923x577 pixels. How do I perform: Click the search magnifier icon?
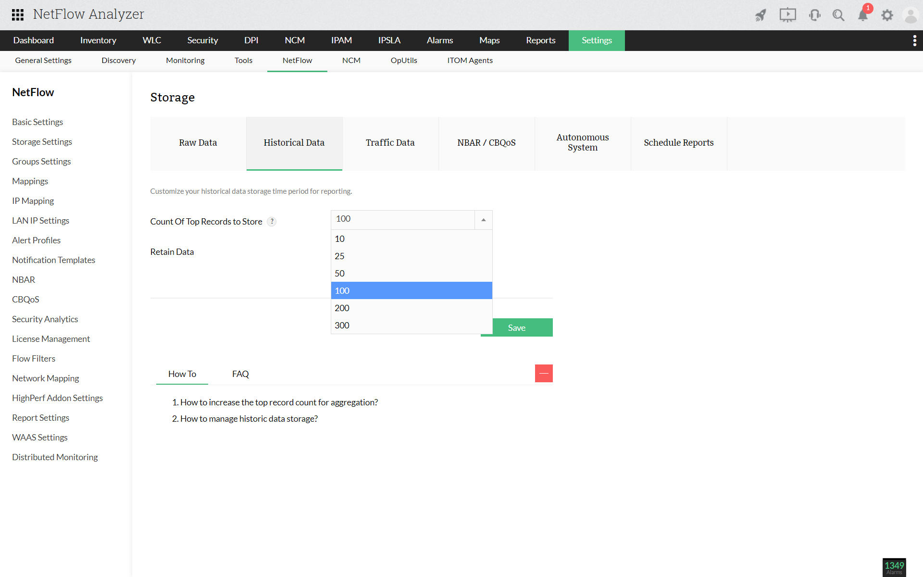pyautogui.click(x=839, y=14)
